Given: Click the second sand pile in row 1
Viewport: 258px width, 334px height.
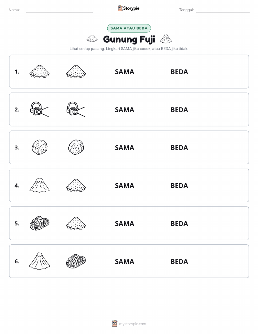Looking at the screenshot, I should click(76, 71).
